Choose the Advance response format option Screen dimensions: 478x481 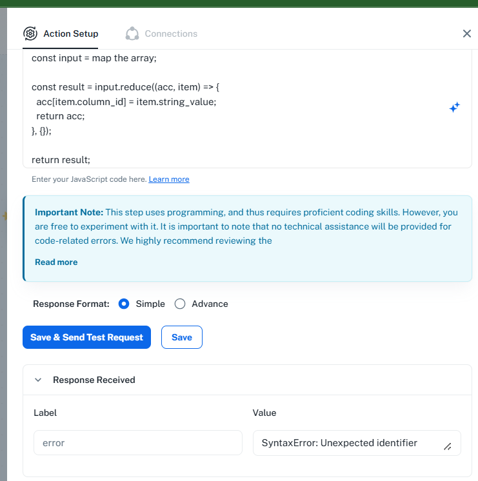coord(181,304)
